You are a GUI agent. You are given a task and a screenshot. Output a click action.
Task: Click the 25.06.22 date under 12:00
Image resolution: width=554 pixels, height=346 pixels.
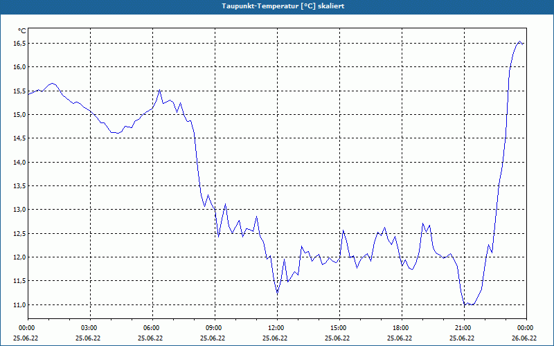tap(275, 338)
